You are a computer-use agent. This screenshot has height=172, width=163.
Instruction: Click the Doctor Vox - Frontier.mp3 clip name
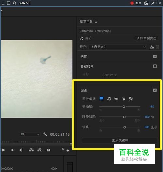tap(95, 31)
